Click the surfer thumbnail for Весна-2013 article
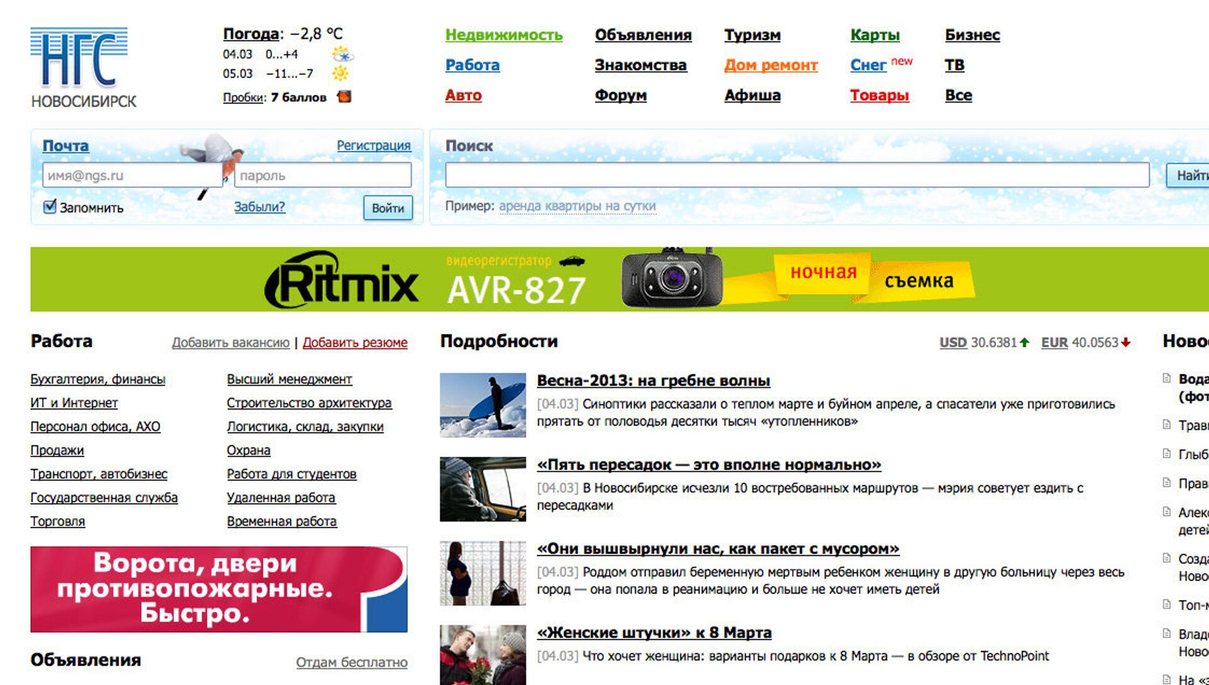Screen dimensions: 1209x685 point(482,405)
